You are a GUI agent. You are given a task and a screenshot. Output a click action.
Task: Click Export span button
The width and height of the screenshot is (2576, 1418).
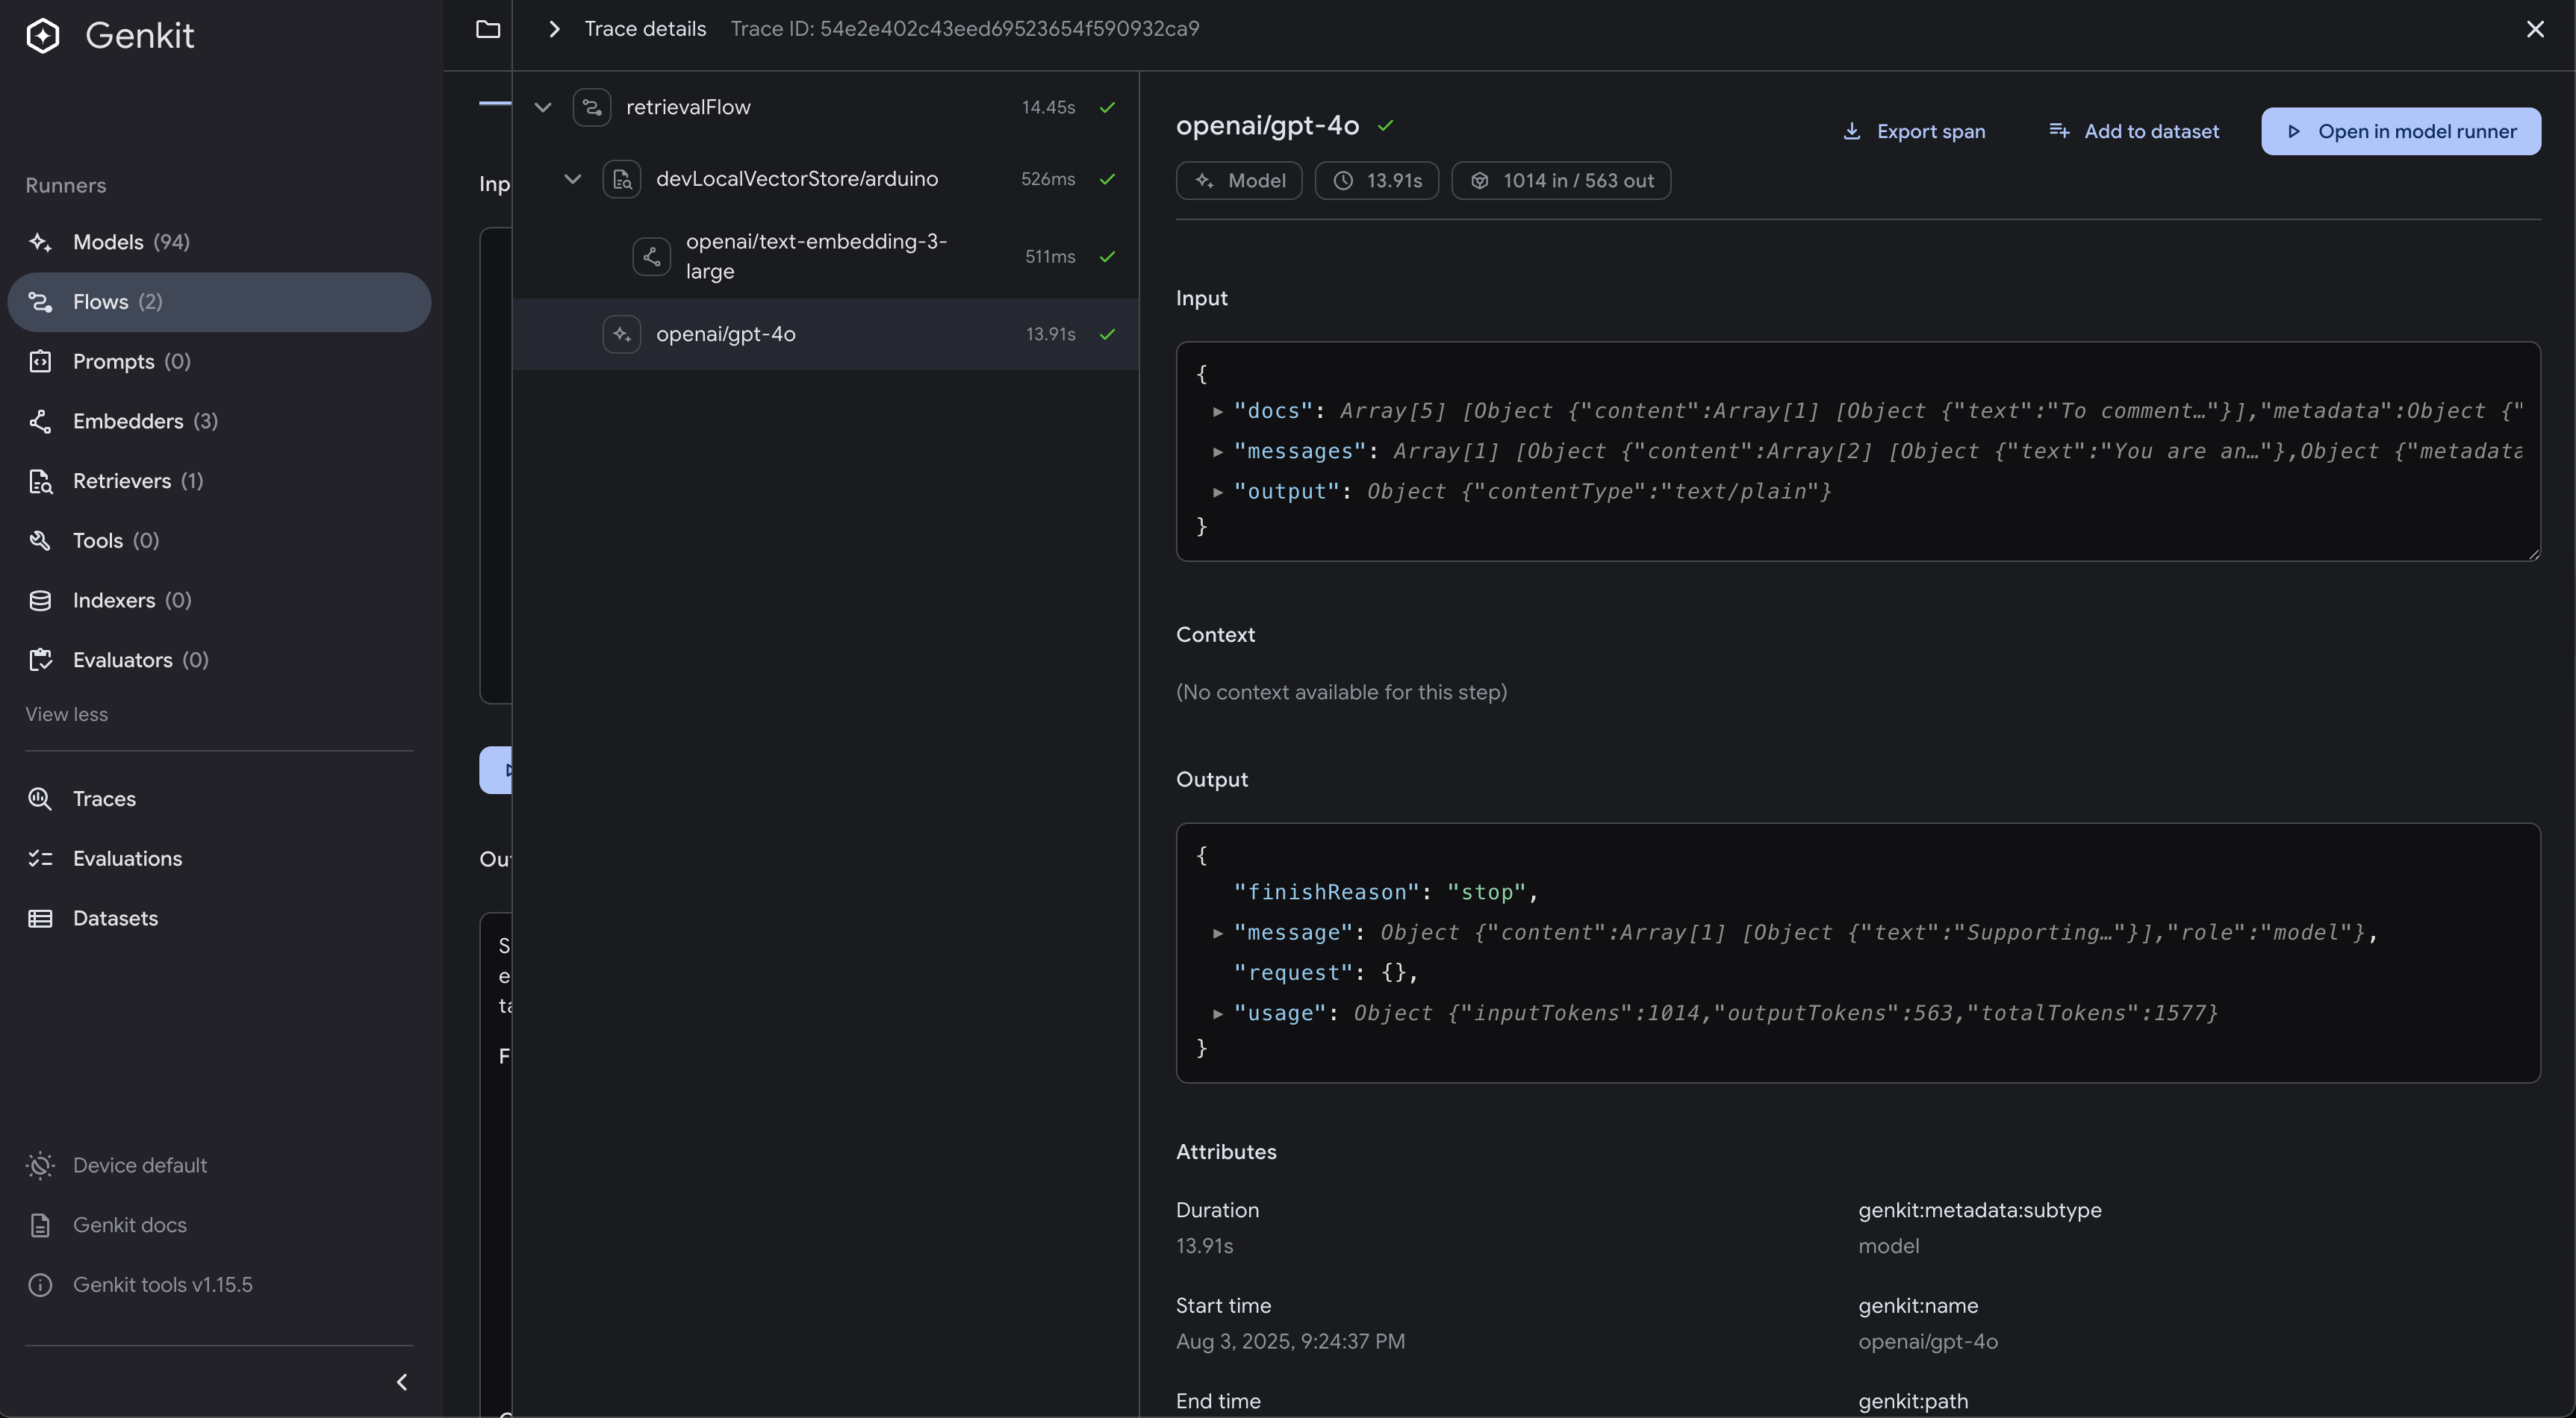1914,132
